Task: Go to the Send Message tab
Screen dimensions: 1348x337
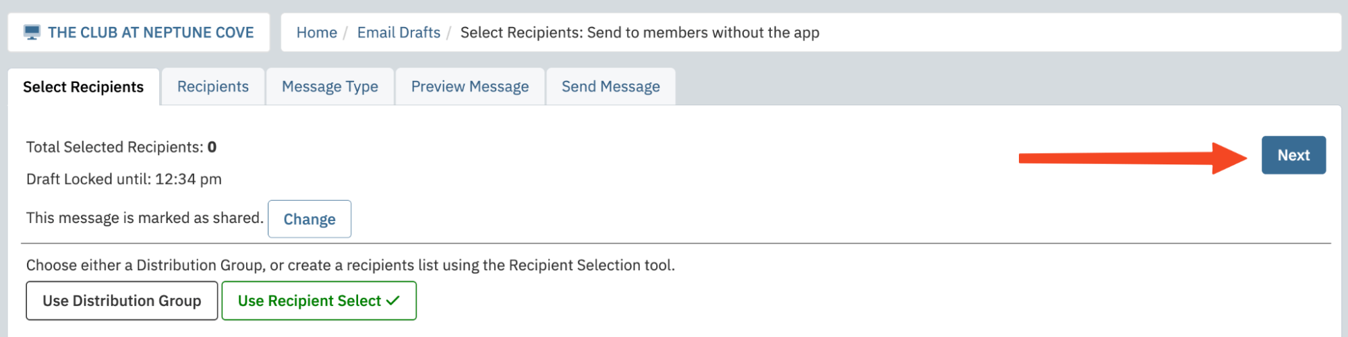Action: [611, 87]
